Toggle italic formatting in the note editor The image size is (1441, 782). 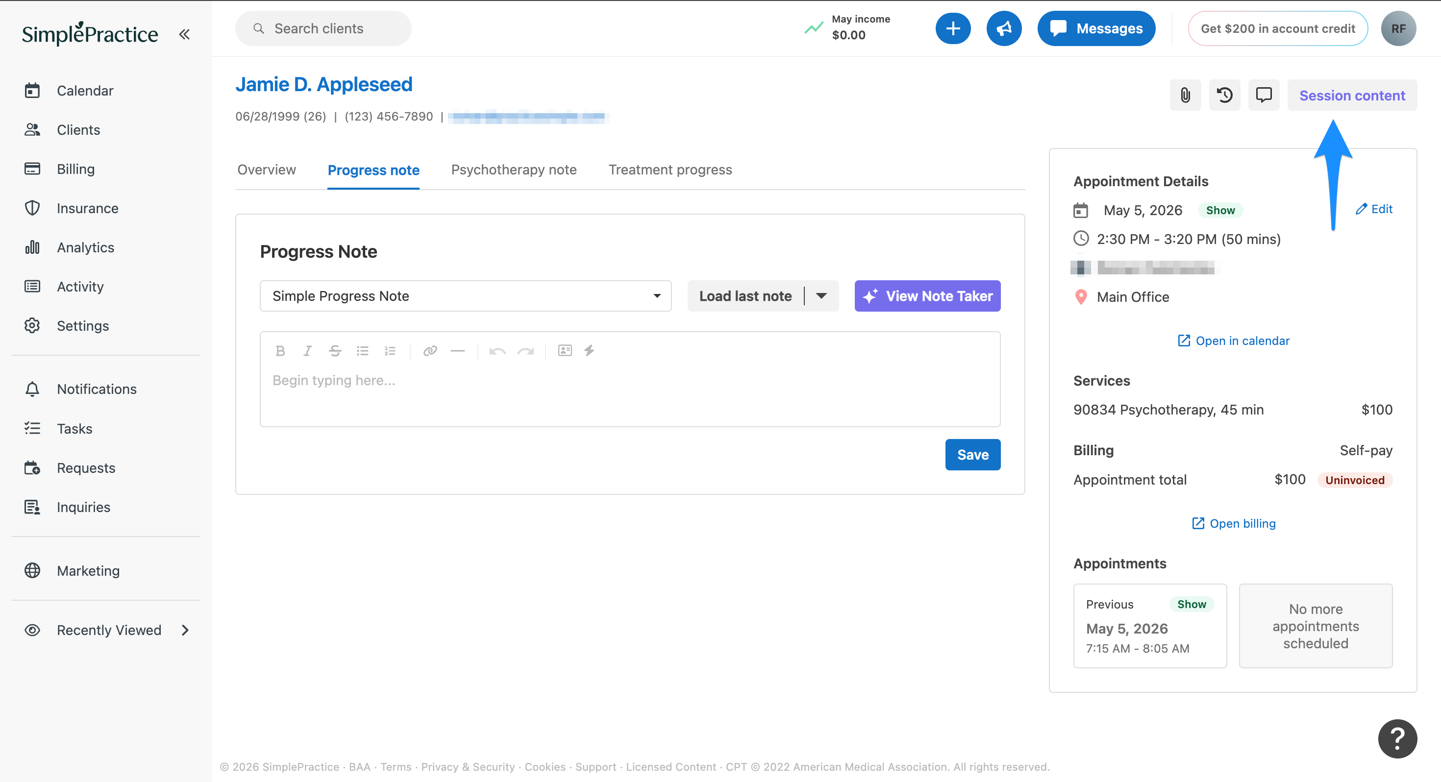tap(307, 351)
